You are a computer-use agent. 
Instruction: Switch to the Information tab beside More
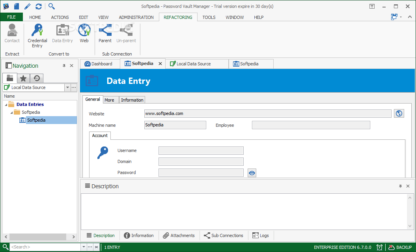point(132,100)
